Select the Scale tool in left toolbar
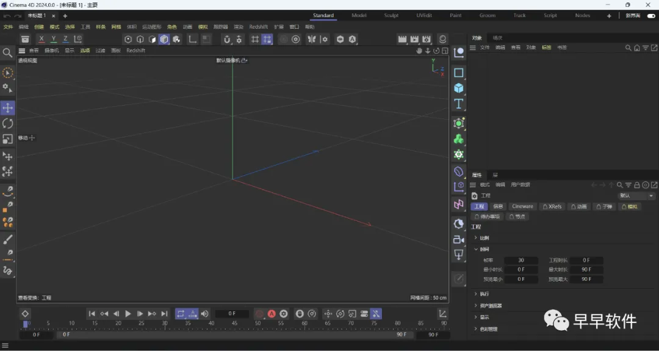Viewport: 659px width, 351px height. coord(7,139)
